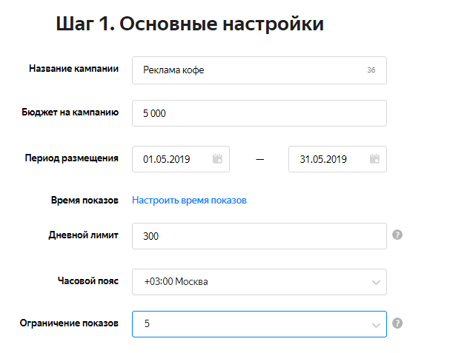The height and width of the screenshot is (353, 450).
Task: Click the chevron arrow in Ограничение показов field
Action: (376, 323)
